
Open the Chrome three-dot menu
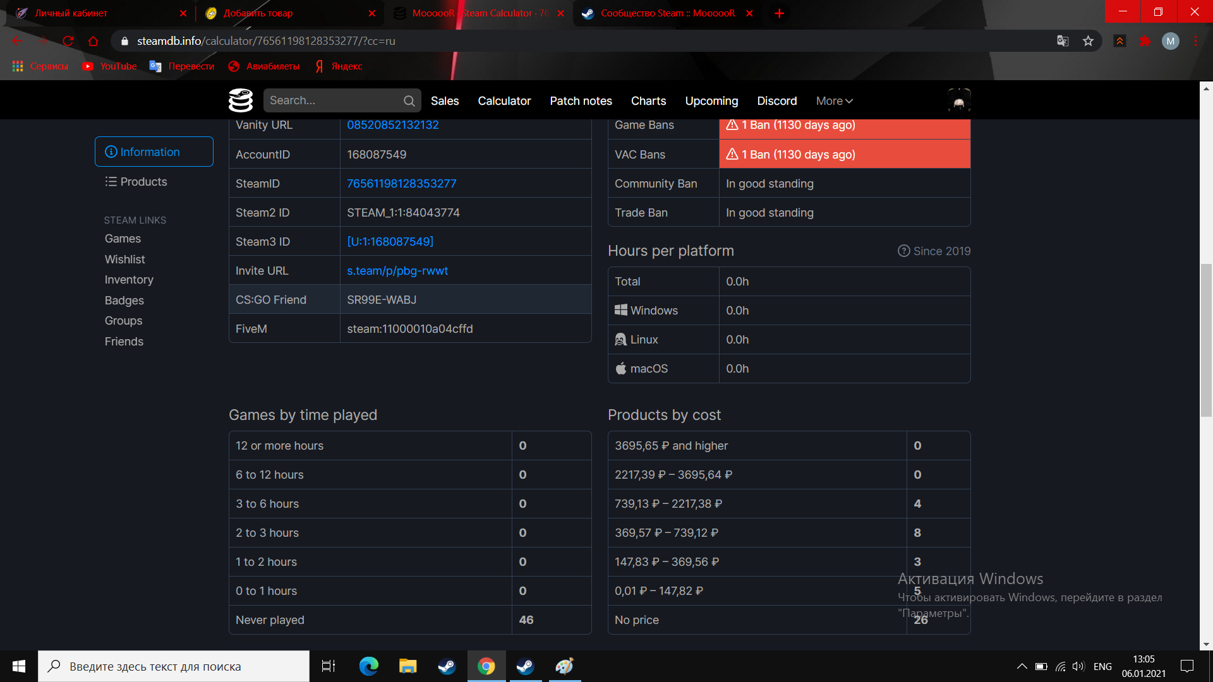point(1195,41)
